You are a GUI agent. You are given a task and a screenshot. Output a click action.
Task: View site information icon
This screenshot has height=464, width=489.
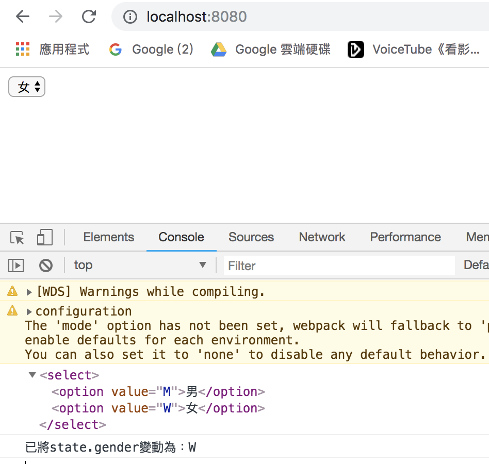130,17
